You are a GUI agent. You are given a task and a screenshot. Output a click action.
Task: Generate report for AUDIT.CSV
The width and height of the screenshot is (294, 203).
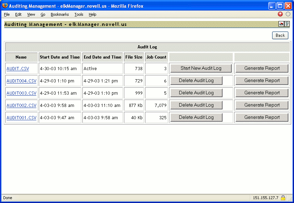click(262, 68)
